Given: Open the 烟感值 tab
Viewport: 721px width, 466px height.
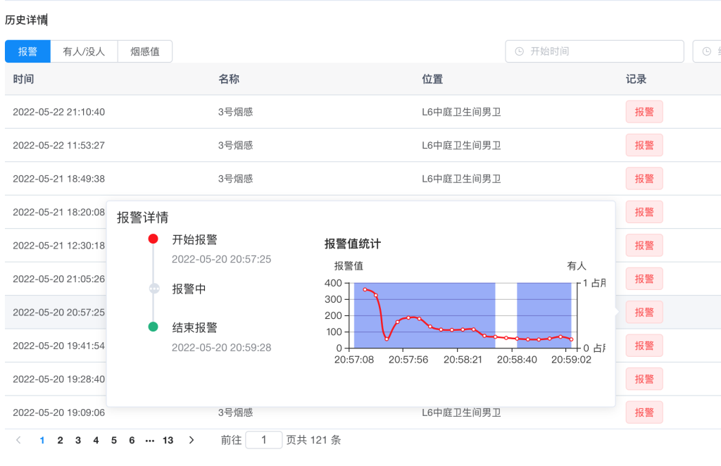Looking at the screenshot, I should click(144, 51).
